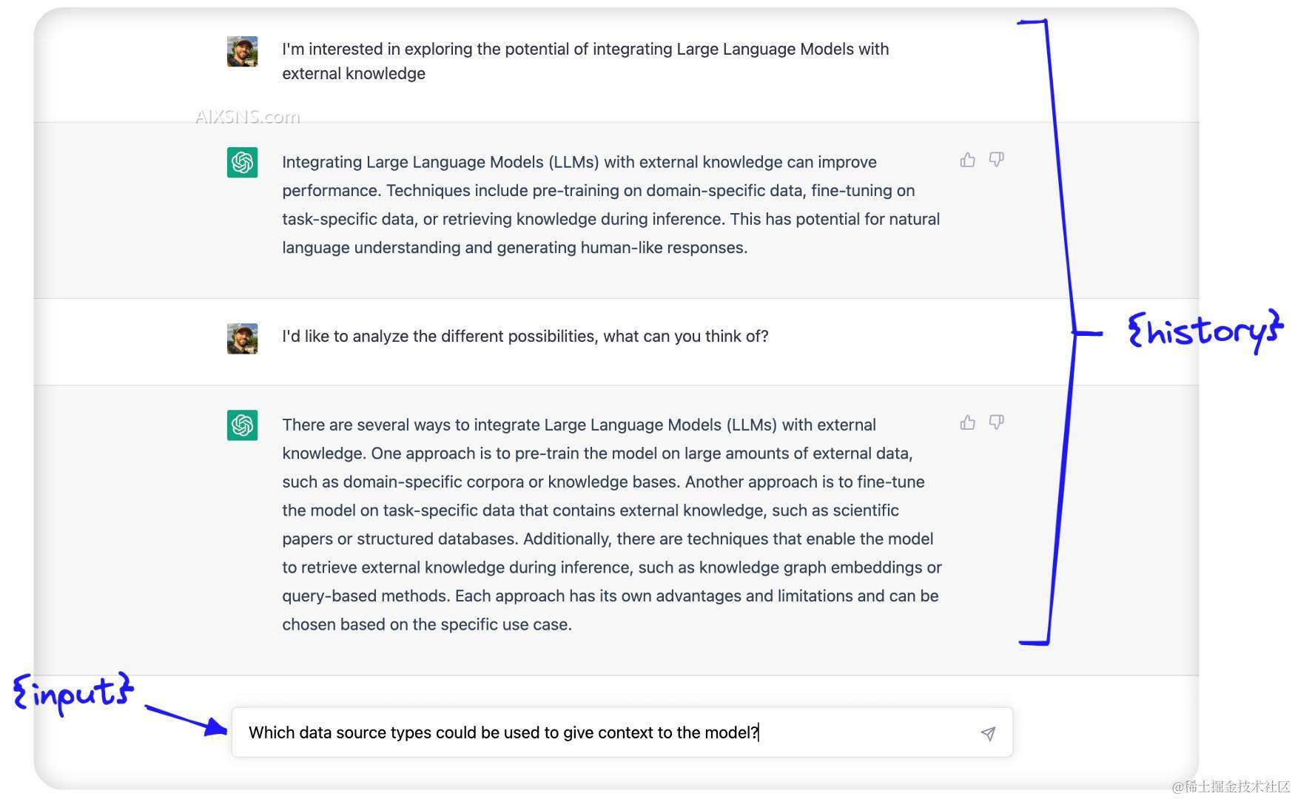Click the message "I'd like to analyze the different possibilities"

pos(525,337)
